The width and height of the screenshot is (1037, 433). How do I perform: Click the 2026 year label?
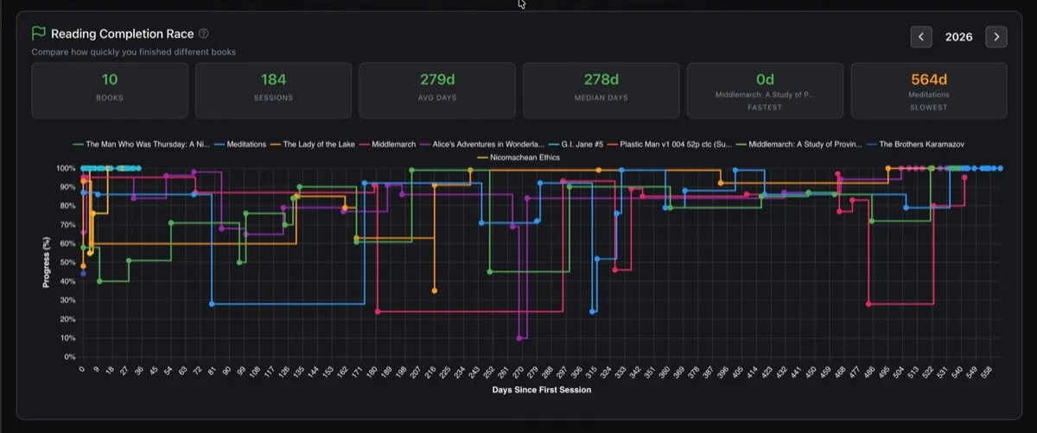958,37
